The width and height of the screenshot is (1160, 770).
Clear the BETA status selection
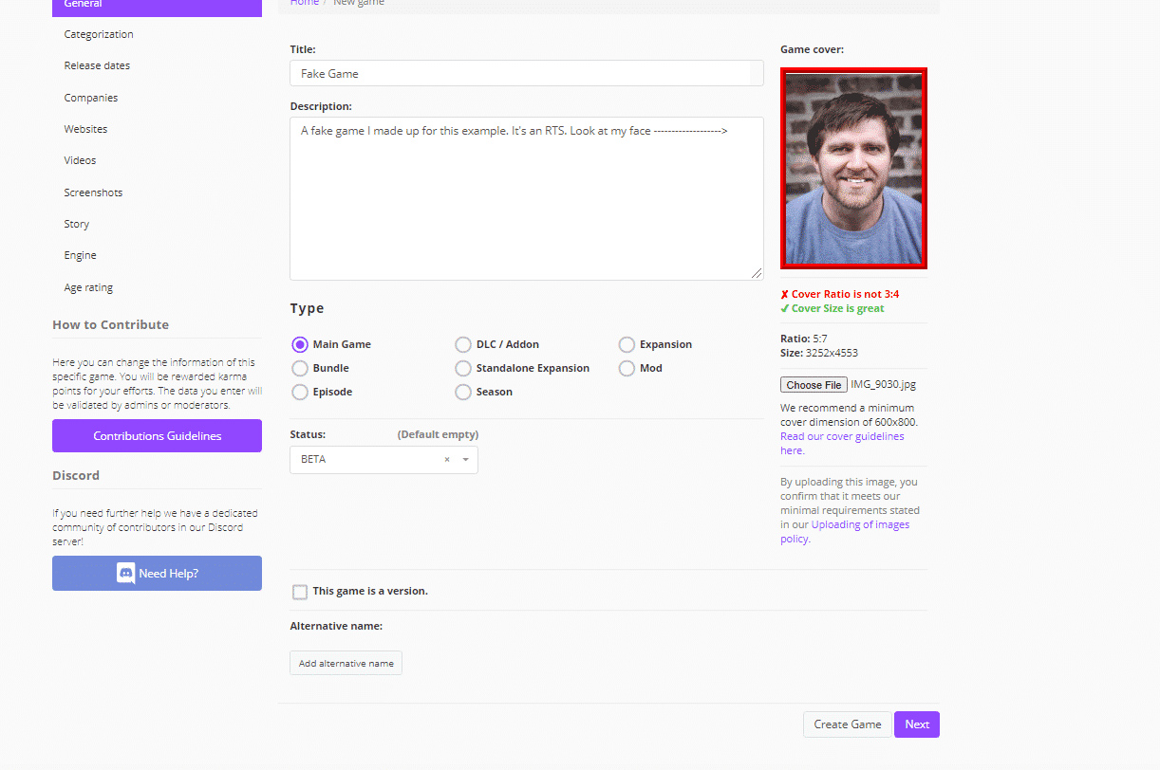447,460
